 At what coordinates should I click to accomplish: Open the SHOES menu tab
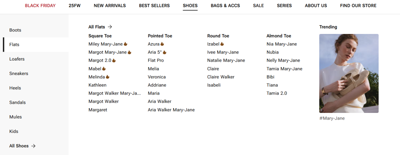tap(190, 6)
